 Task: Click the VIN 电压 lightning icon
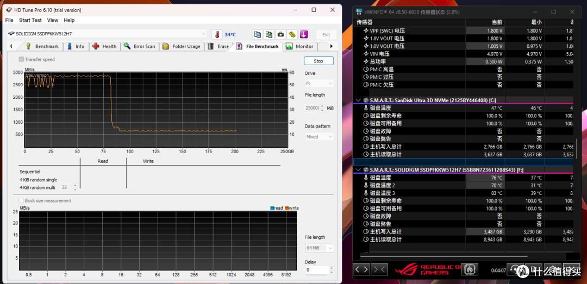pos(366,54)
